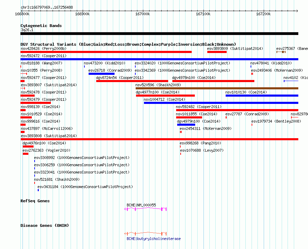Select the nsv1011855 (Coe2014) red bar
The image size is (308, 249).
pyautogui.click(x=189, y=117)
